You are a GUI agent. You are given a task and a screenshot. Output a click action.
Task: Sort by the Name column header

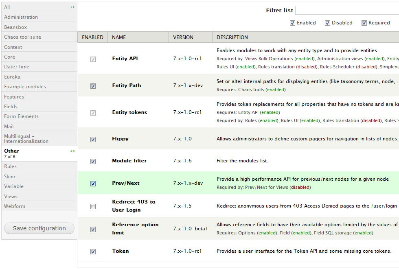coord(119,37)
